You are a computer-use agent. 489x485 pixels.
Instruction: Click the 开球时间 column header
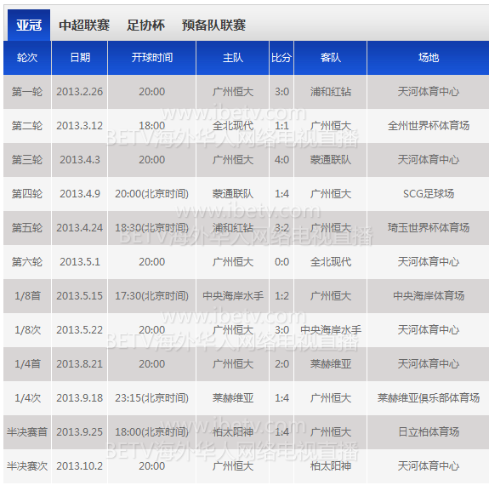tap(152, 58)
